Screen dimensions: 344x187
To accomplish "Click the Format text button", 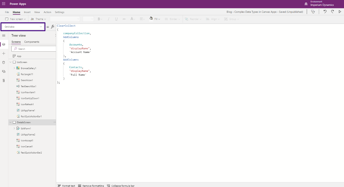I will 66,186.
